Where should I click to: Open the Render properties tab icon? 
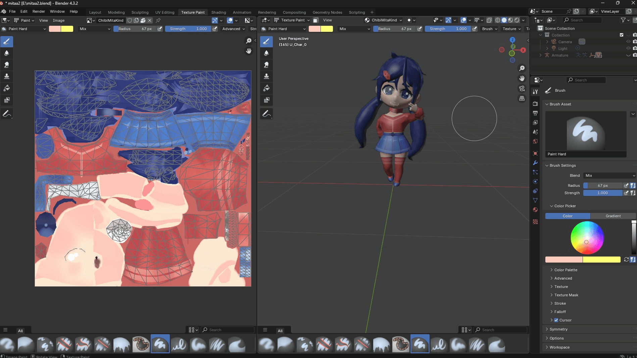535,104
